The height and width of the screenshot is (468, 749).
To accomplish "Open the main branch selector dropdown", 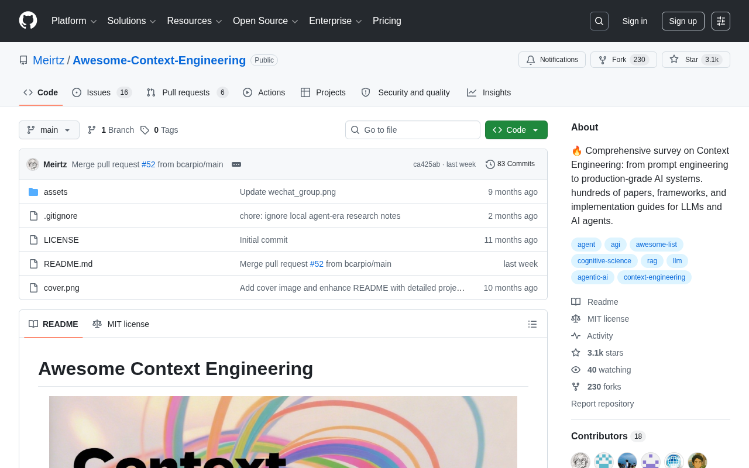I will pos(49,130).
